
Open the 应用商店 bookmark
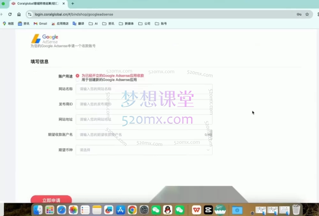point(60,24)
